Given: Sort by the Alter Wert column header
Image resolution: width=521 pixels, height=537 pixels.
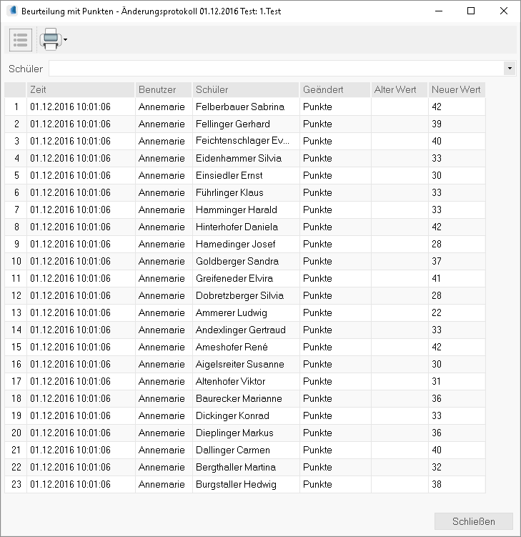Looking at the screenshot, I should coord(400,89).
